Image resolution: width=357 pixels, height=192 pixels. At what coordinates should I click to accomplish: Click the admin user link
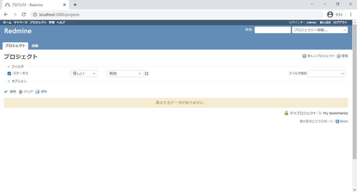click(311, 23)
